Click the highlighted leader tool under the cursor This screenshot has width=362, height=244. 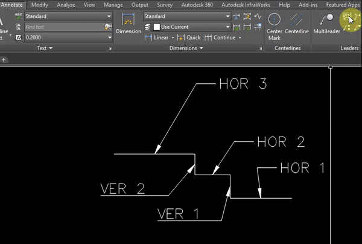(x=348, y=17)
